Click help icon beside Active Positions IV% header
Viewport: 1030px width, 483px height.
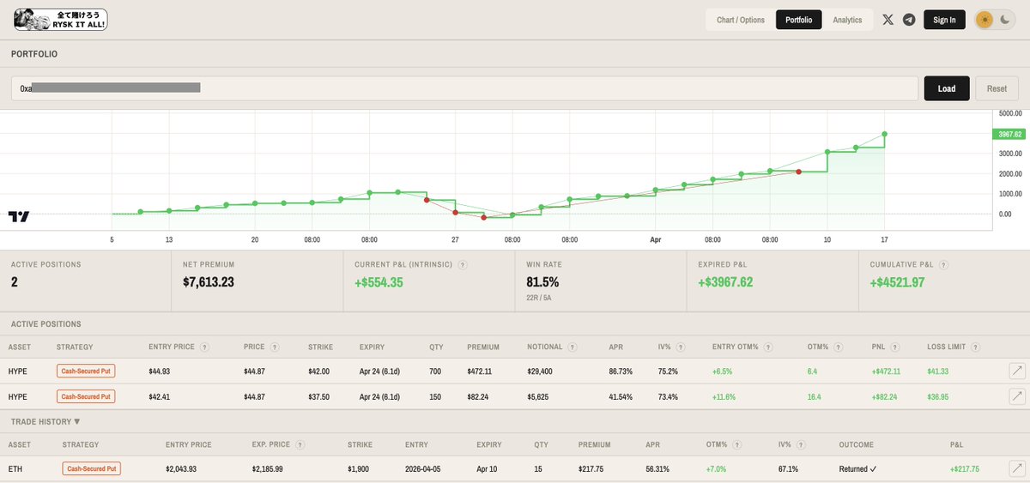coord(680,347)
